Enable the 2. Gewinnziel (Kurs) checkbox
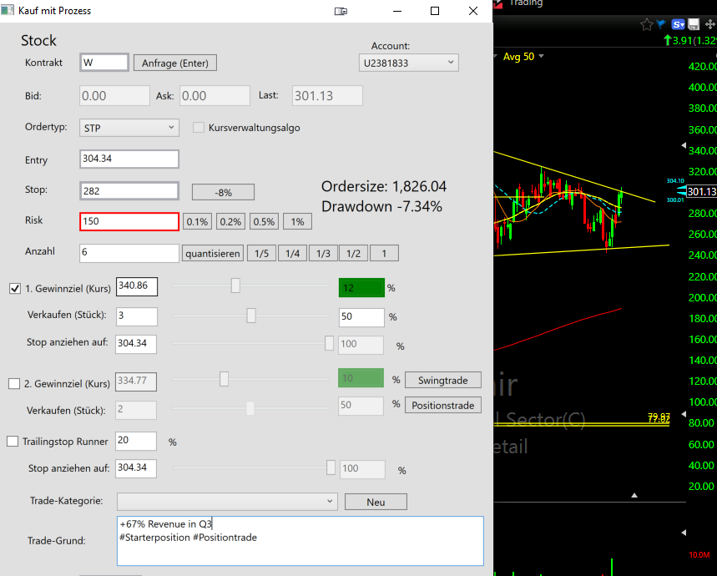 14,383
